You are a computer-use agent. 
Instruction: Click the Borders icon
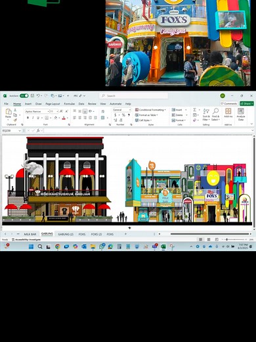pos(47,118)
